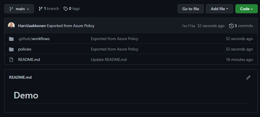The width and height of the screenshot is (260, 117).
Task: Open commit hash 7ec772a
Action: click(188, 26)
